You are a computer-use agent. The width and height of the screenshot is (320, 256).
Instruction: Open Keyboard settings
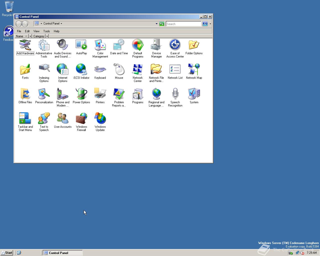pos(100,71)
